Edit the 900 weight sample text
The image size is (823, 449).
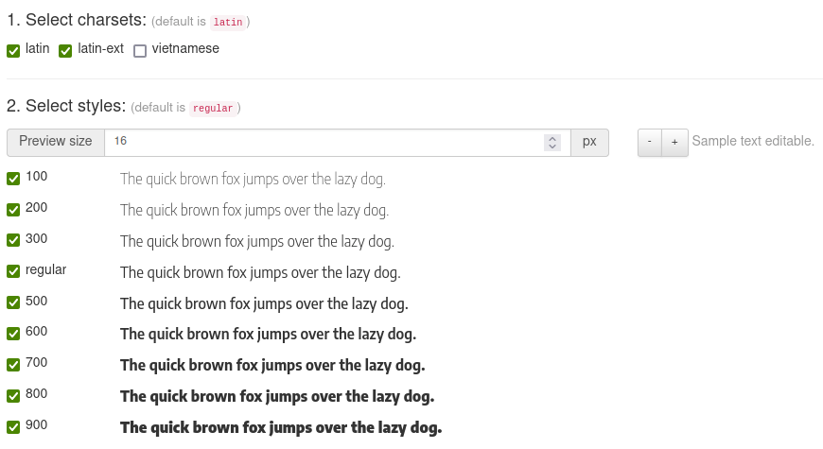pos(280,428)
